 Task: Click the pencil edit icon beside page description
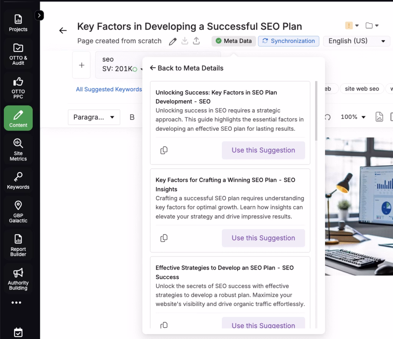[173, 41]
